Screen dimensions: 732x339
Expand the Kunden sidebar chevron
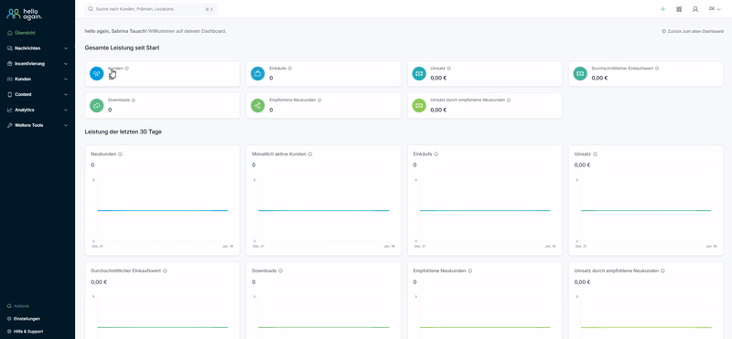click(x=66, y=79)
